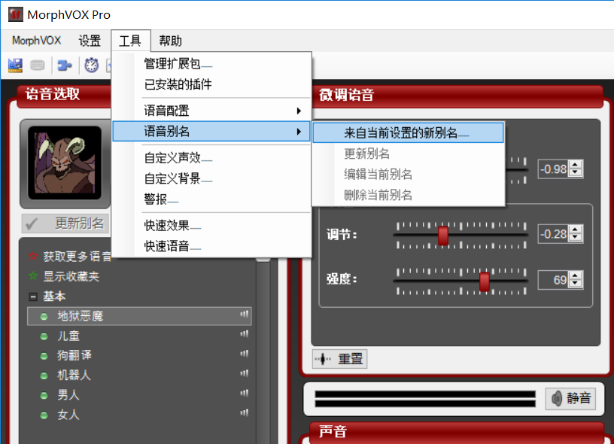Click the stopwatch alarm toolbar icon
Viewport: 614px width, 444px height.
(x=92, y=65)
